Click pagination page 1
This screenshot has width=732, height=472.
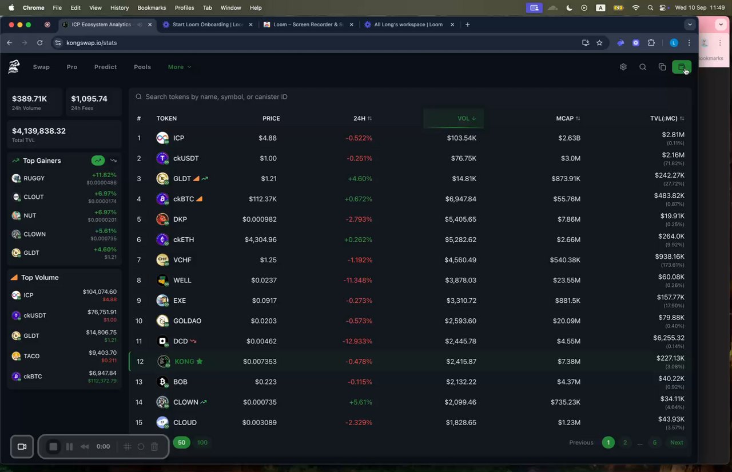(608, 442)
